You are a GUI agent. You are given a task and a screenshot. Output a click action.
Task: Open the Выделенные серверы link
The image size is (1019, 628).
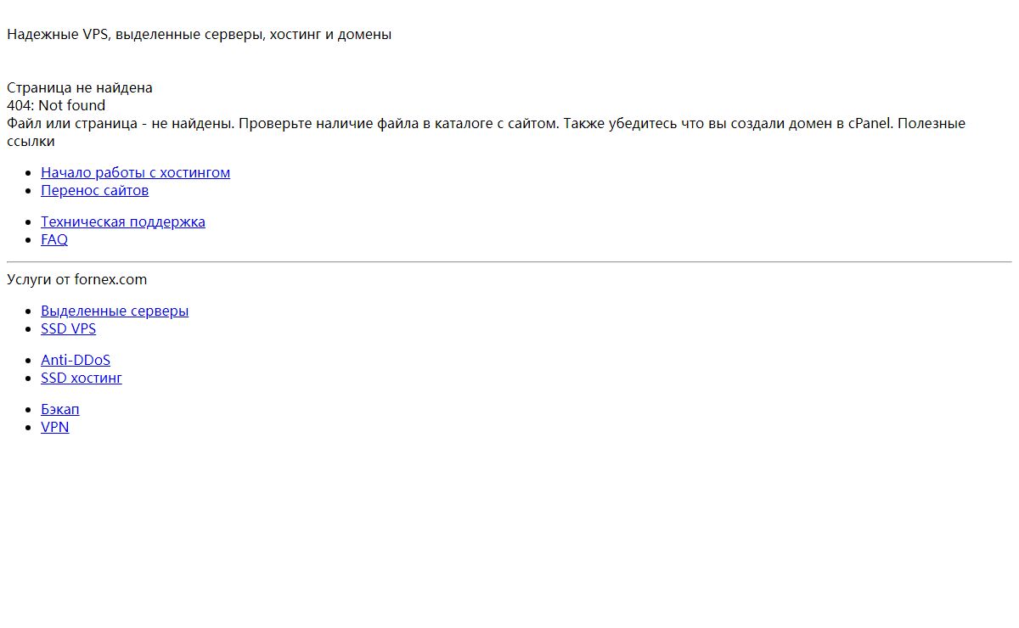[115, 311]
